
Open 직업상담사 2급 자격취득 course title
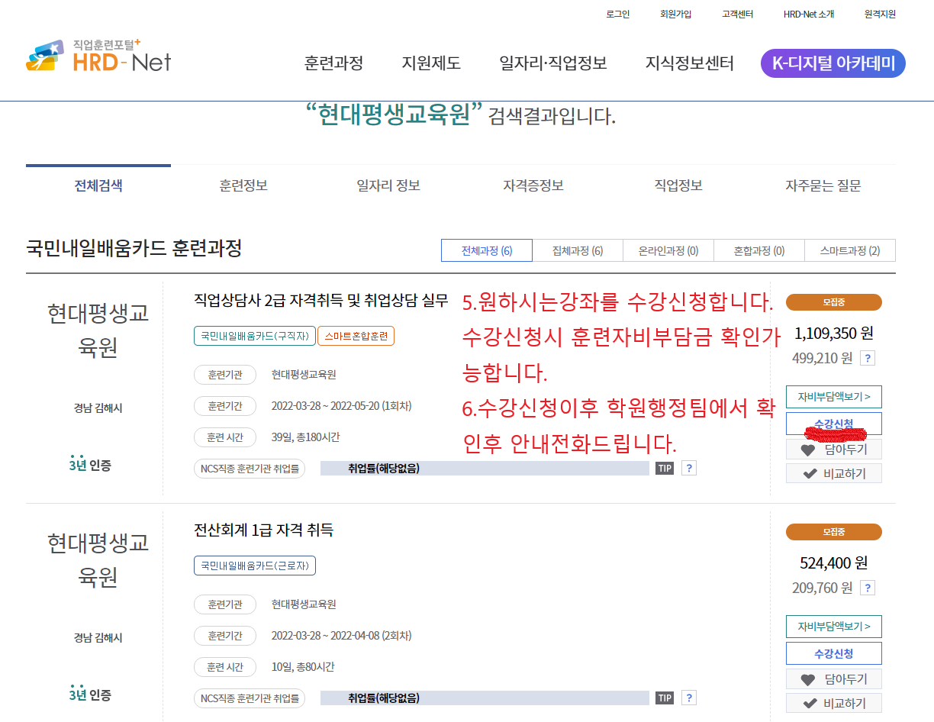pyautogui.click(x=321, y=300)
